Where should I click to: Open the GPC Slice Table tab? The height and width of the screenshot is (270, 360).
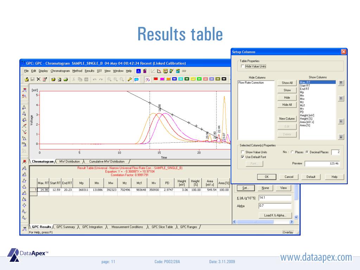pyautogui.click(x=162, y=227)
